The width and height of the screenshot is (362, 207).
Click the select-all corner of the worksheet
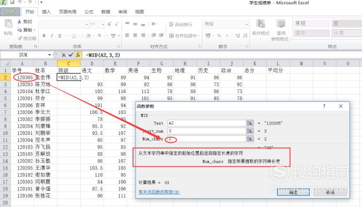click(x=6, y=63)
